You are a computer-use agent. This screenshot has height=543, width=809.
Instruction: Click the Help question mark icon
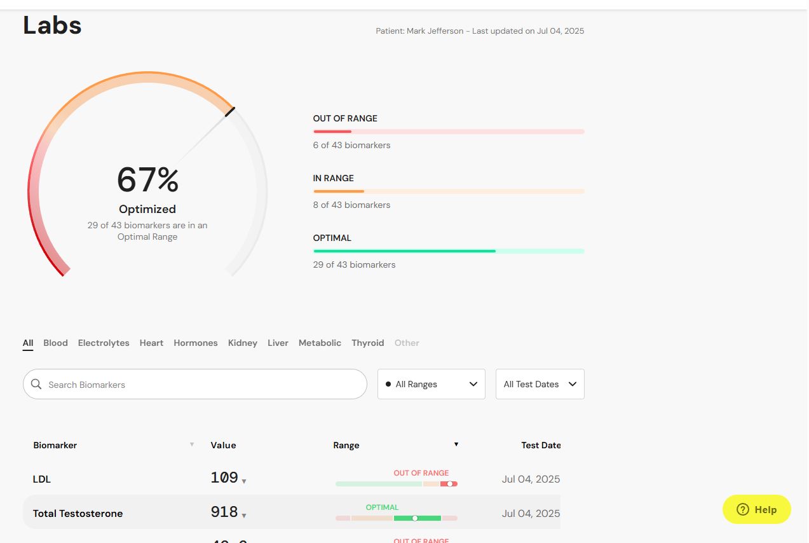pos(742,509)
